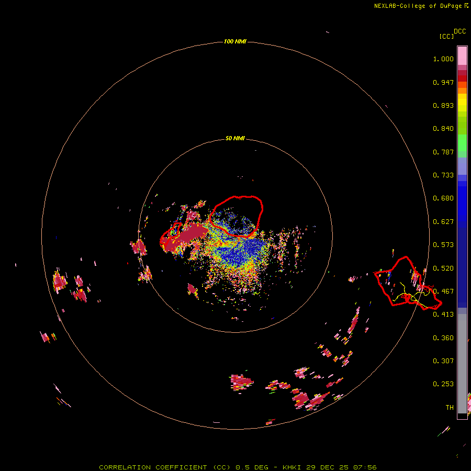The width and height of the screenshot is (471, 471).
Task: Click the 0.360 scale value
Action: (443, 338)
